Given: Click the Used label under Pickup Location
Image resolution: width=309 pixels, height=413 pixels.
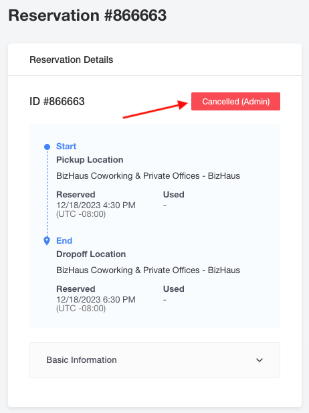Looking at the screenshot, I should [173, 194].
